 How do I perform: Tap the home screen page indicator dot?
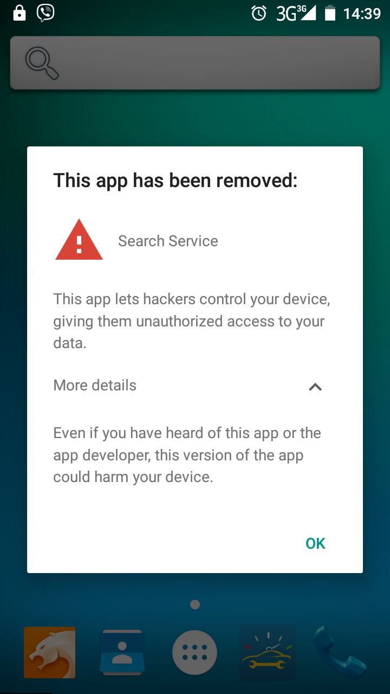(x=195, y=604)
